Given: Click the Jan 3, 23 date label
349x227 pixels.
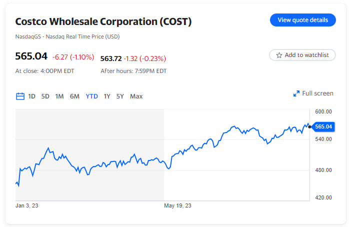Looking at the screenshot, I should (27, 205).
